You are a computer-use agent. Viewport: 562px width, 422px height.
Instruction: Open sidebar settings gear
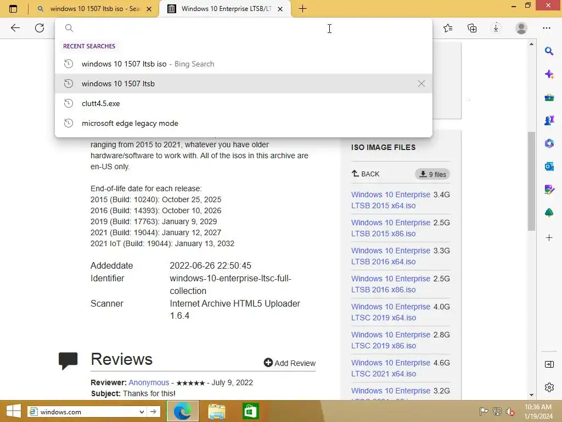click(x=549, y=387)
